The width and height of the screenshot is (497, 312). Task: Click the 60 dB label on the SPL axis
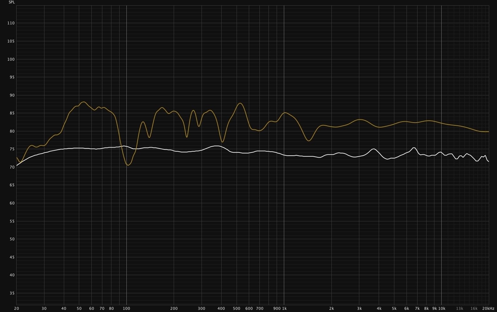[12, 203]
